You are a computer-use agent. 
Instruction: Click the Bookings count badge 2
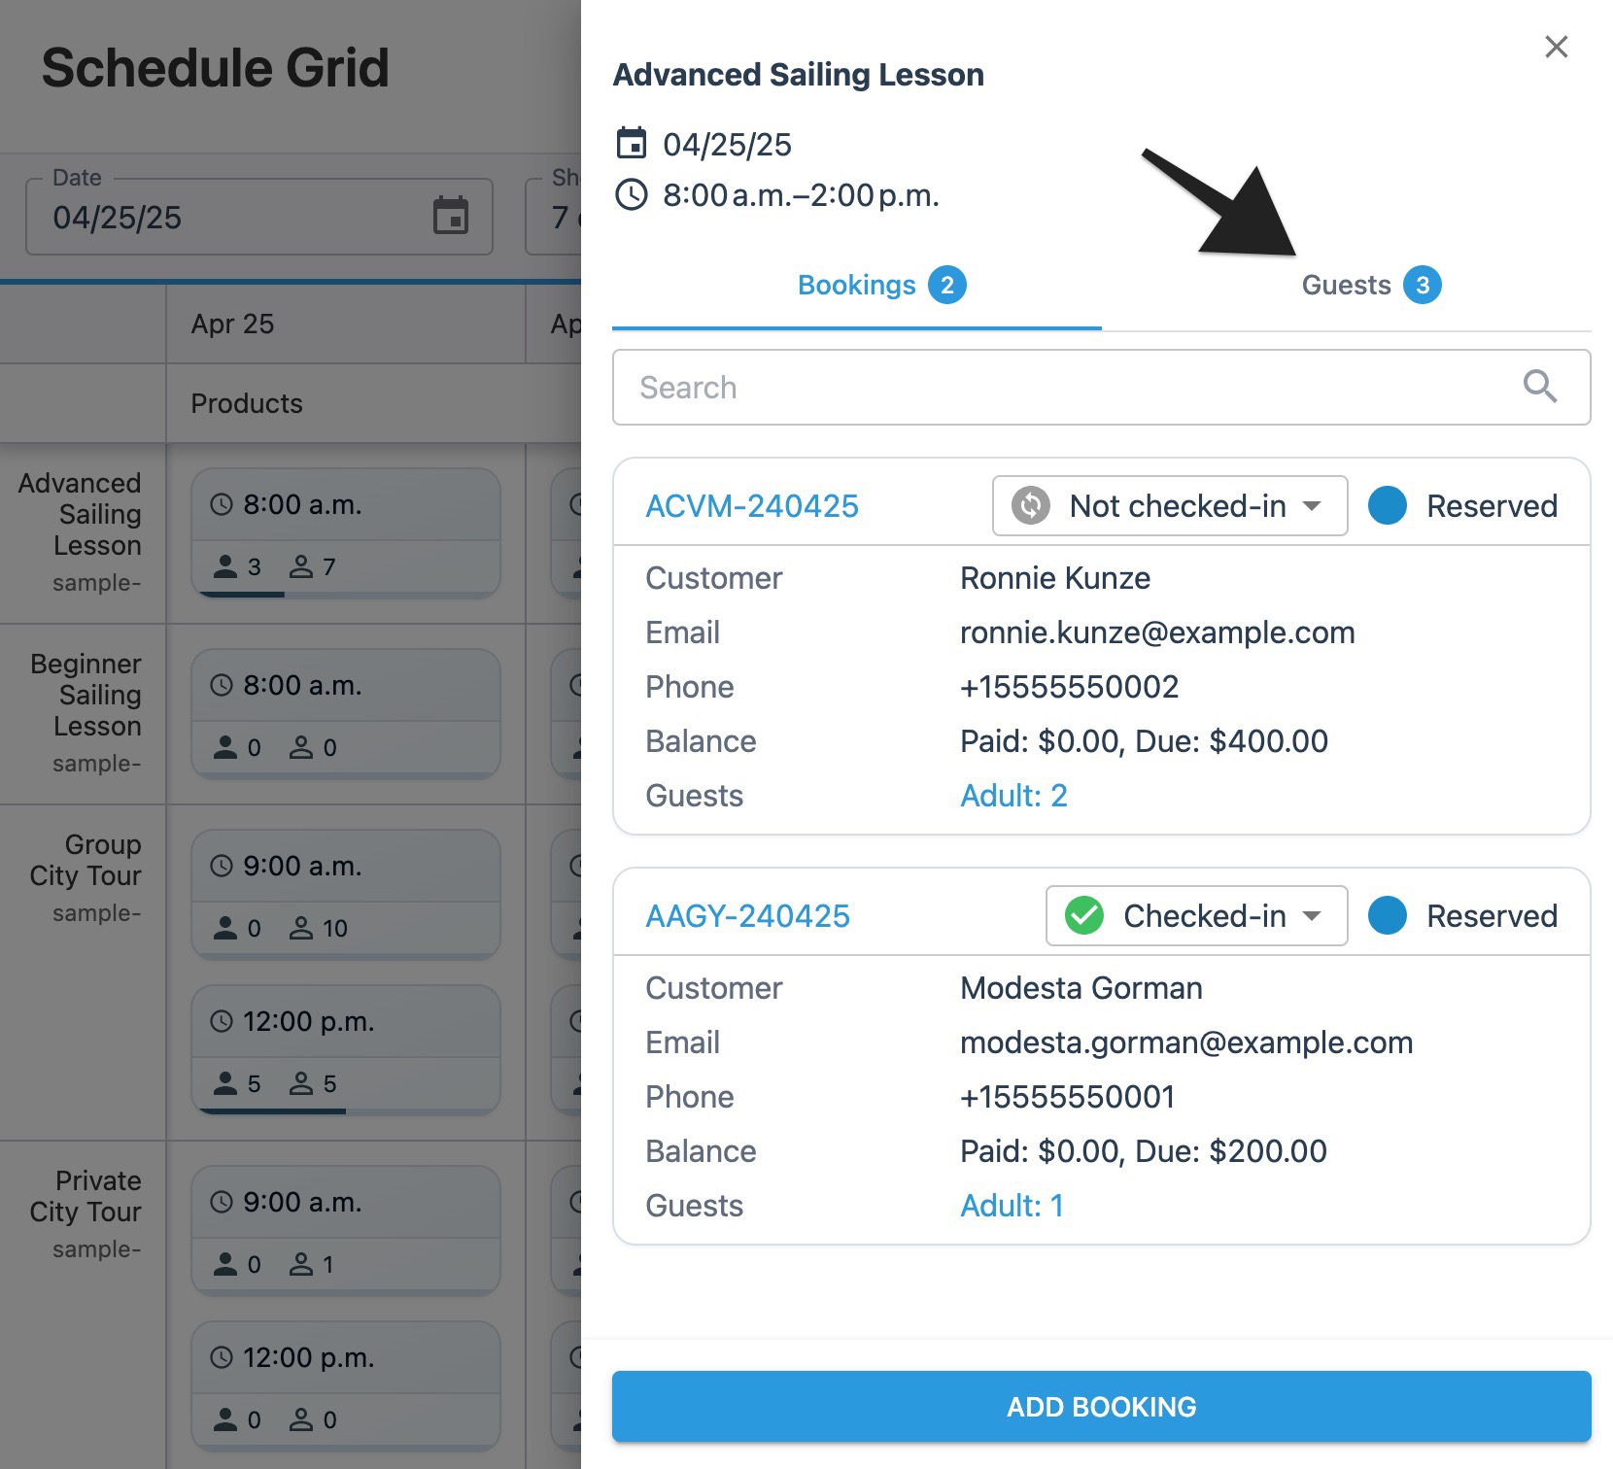[947, 285]
